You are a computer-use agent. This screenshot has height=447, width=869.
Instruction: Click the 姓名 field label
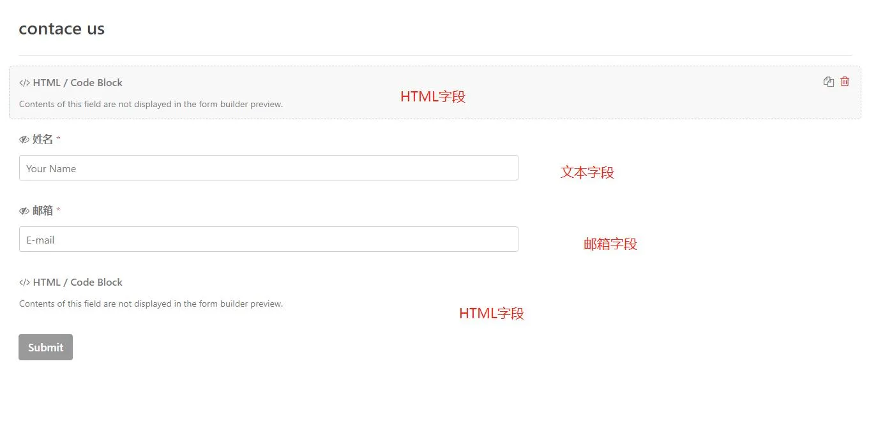tap(43, 139)
